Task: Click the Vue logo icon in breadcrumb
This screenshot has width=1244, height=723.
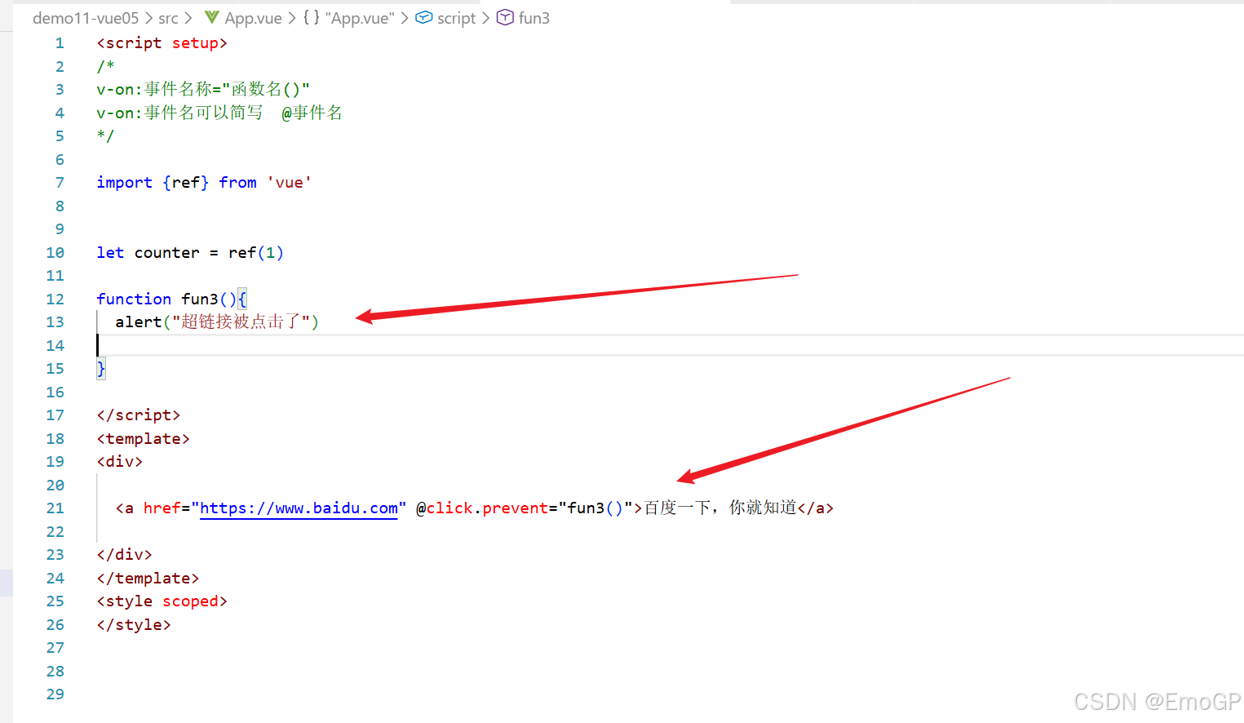Action: click(212, 17)
